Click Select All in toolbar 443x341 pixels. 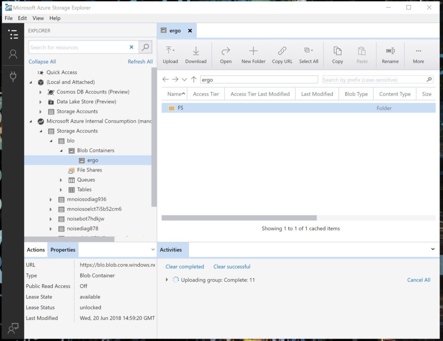click(308, 55)
